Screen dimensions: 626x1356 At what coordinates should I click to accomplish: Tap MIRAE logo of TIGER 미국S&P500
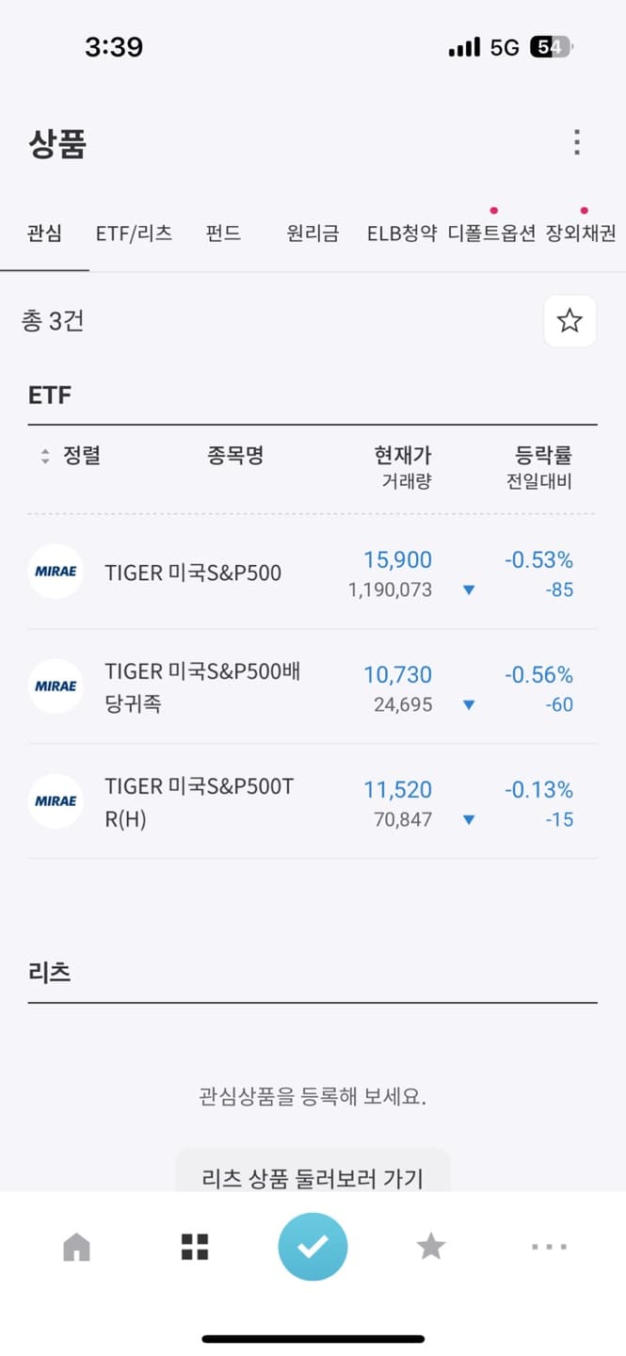[56, 572]
